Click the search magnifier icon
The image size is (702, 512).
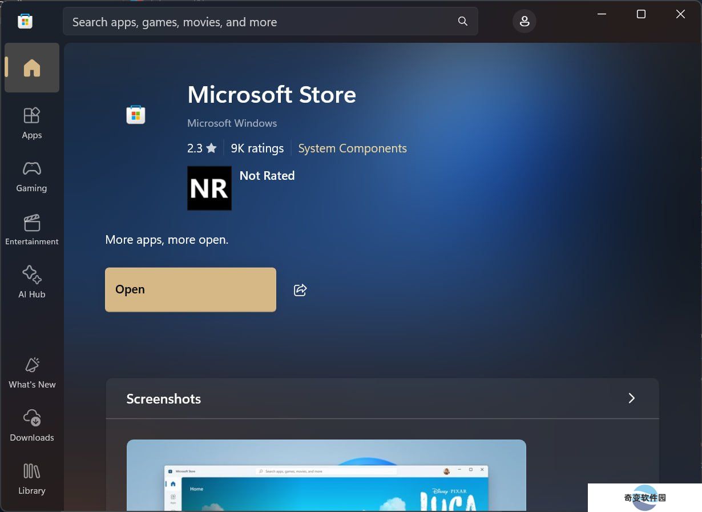pyautogui.click(x=463, y=22)
